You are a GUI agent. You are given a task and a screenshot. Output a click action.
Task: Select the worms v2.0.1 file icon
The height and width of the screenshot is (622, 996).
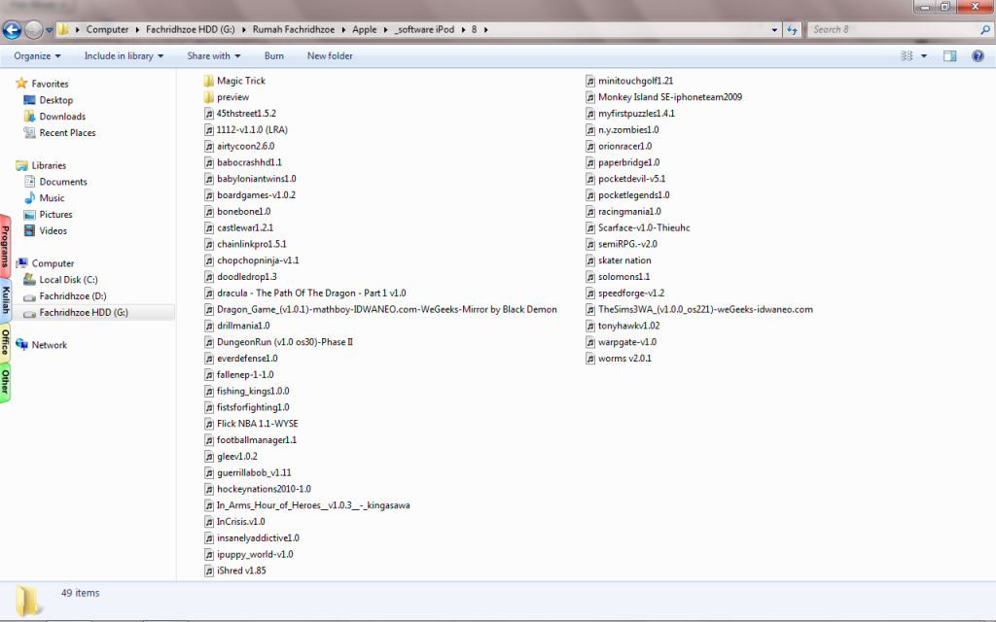(x=590, y=359)
